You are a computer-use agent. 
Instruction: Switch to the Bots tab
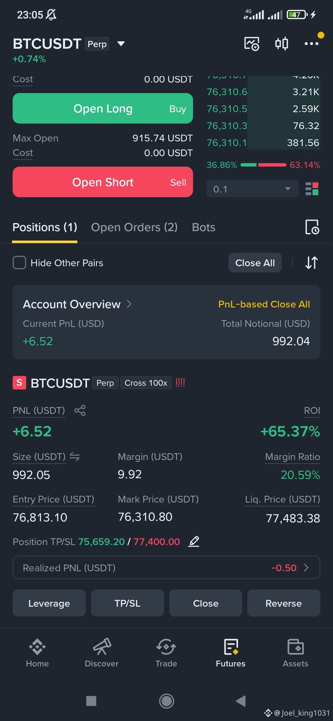tap(203, 227)
